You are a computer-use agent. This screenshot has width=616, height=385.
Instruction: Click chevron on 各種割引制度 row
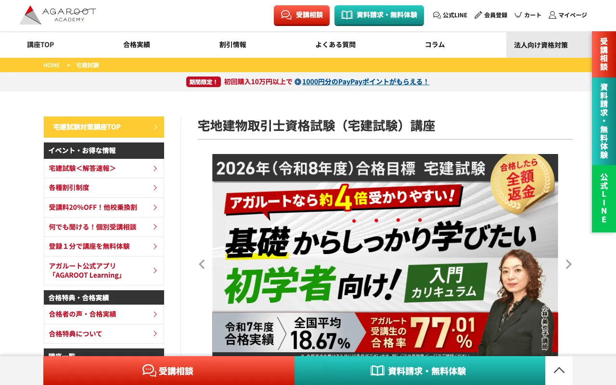155,188
